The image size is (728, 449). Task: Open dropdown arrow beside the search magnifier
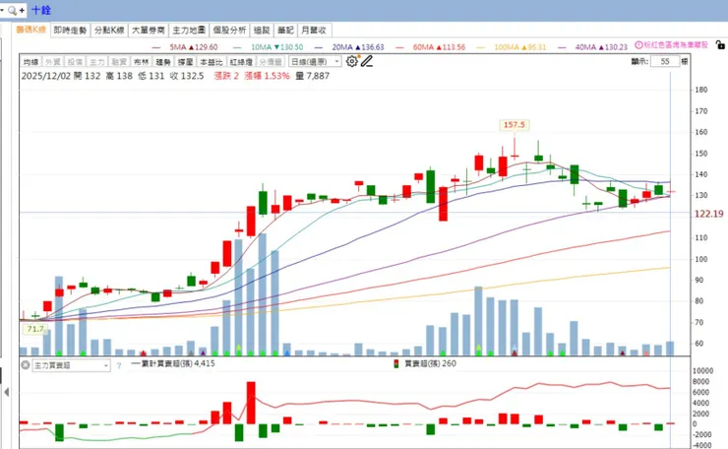point(2,10)
